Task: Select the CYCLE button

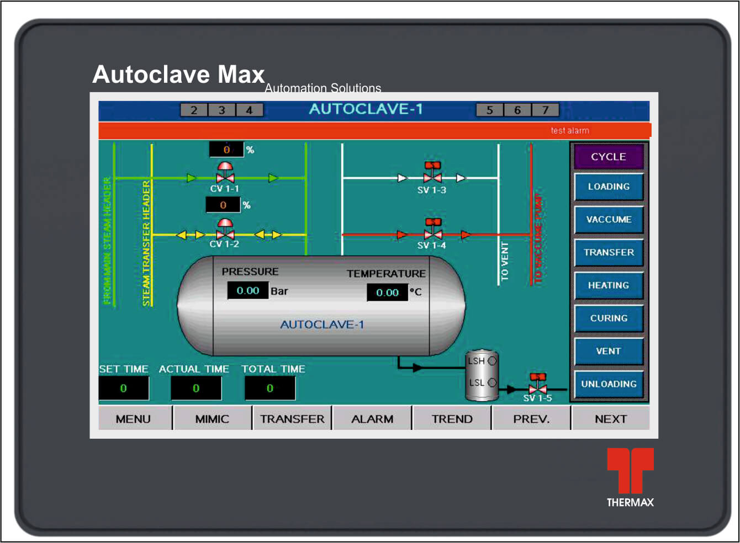Action: [609, 157]
